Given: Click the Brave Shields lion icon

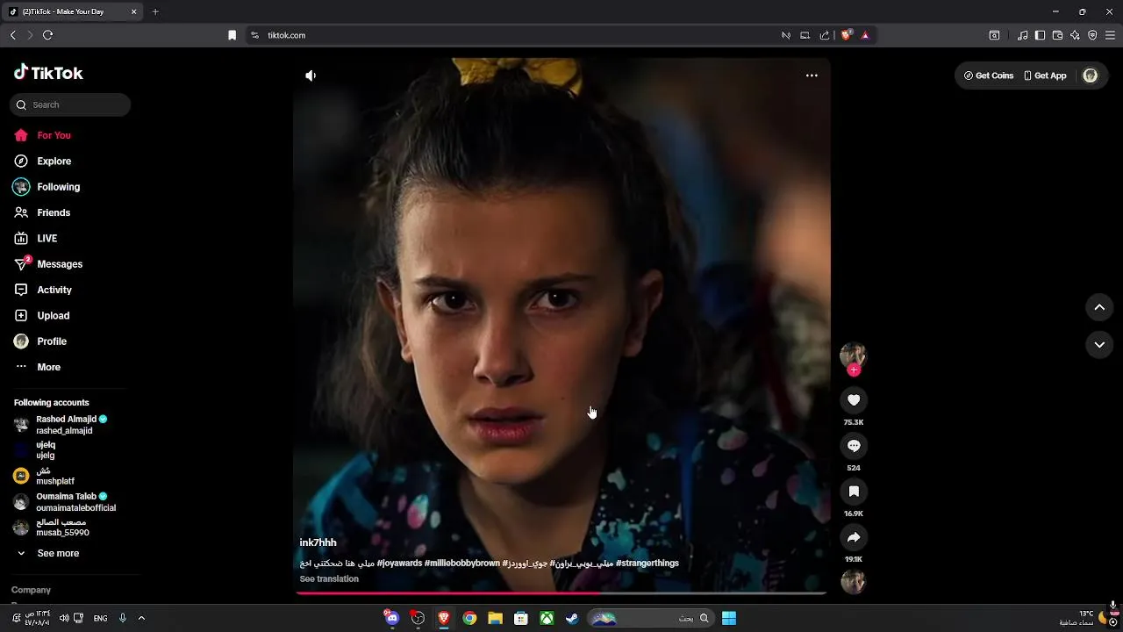Looking at the screenshot, I should click(x=846, y=35).
